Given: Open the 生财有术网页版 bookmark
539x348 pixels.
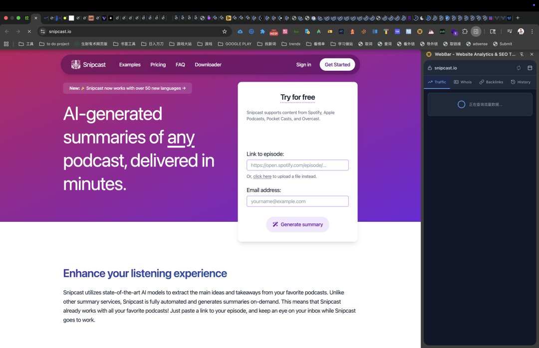Looking at the screenshot, I should (91, 44).
